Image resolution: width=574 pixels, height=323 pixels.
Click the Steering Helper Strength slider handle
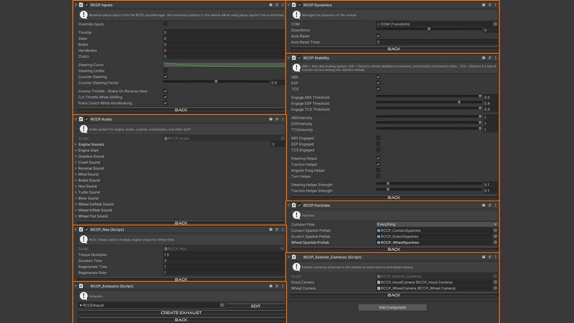pos(388,184)
